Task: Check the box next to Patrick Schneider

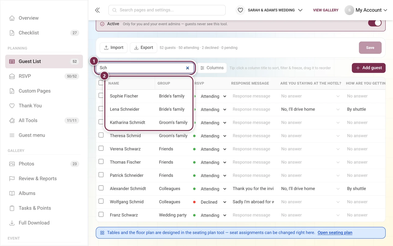Action: (101, 175)
